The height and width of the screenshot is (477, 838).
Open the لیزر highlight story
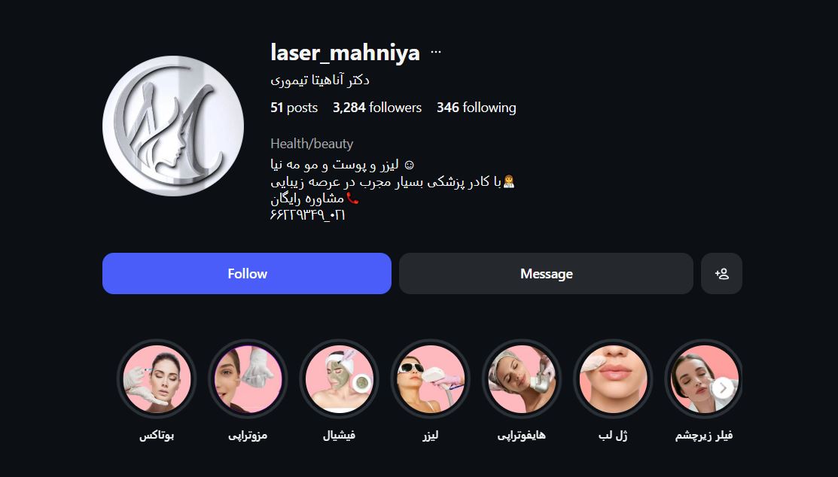pyautogui.click(x=431, y=378)
